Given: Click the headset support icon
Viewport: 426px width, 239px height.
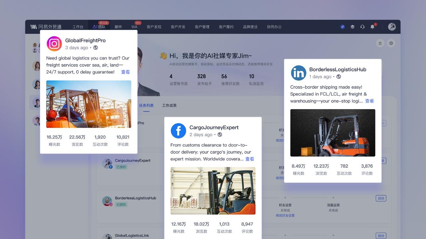Looking at the screenshot, I should pos(362,27).
